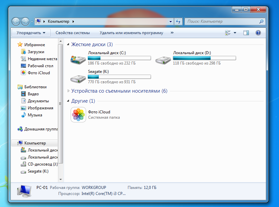Click Seagate (K:) capacity bar
Image resolution: width=279 pixels, height=207 pixels.
tap(119, 77)
